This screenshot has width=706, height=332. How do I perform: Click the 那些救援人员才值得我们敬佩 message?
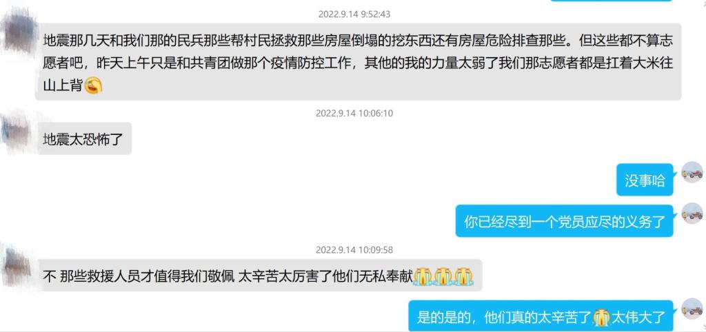(259, 276)
